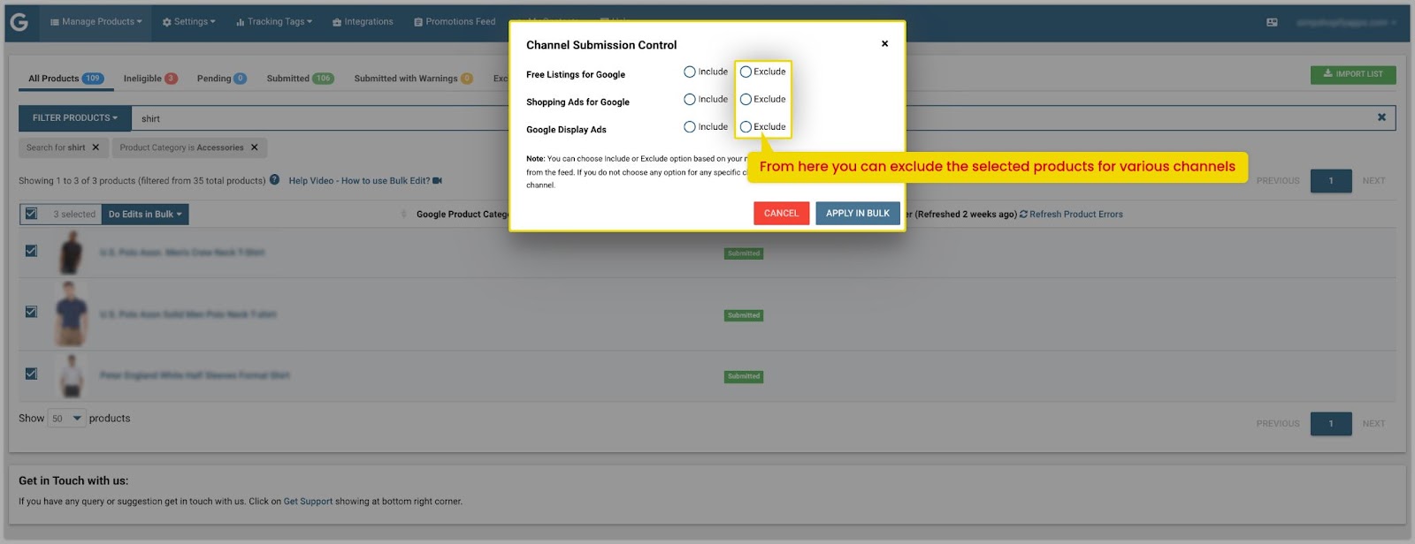The width and height of the screenshot is (1415, 544).
Task: Remove the Product Category is Accessories filter
Action: tap(255, 147)
